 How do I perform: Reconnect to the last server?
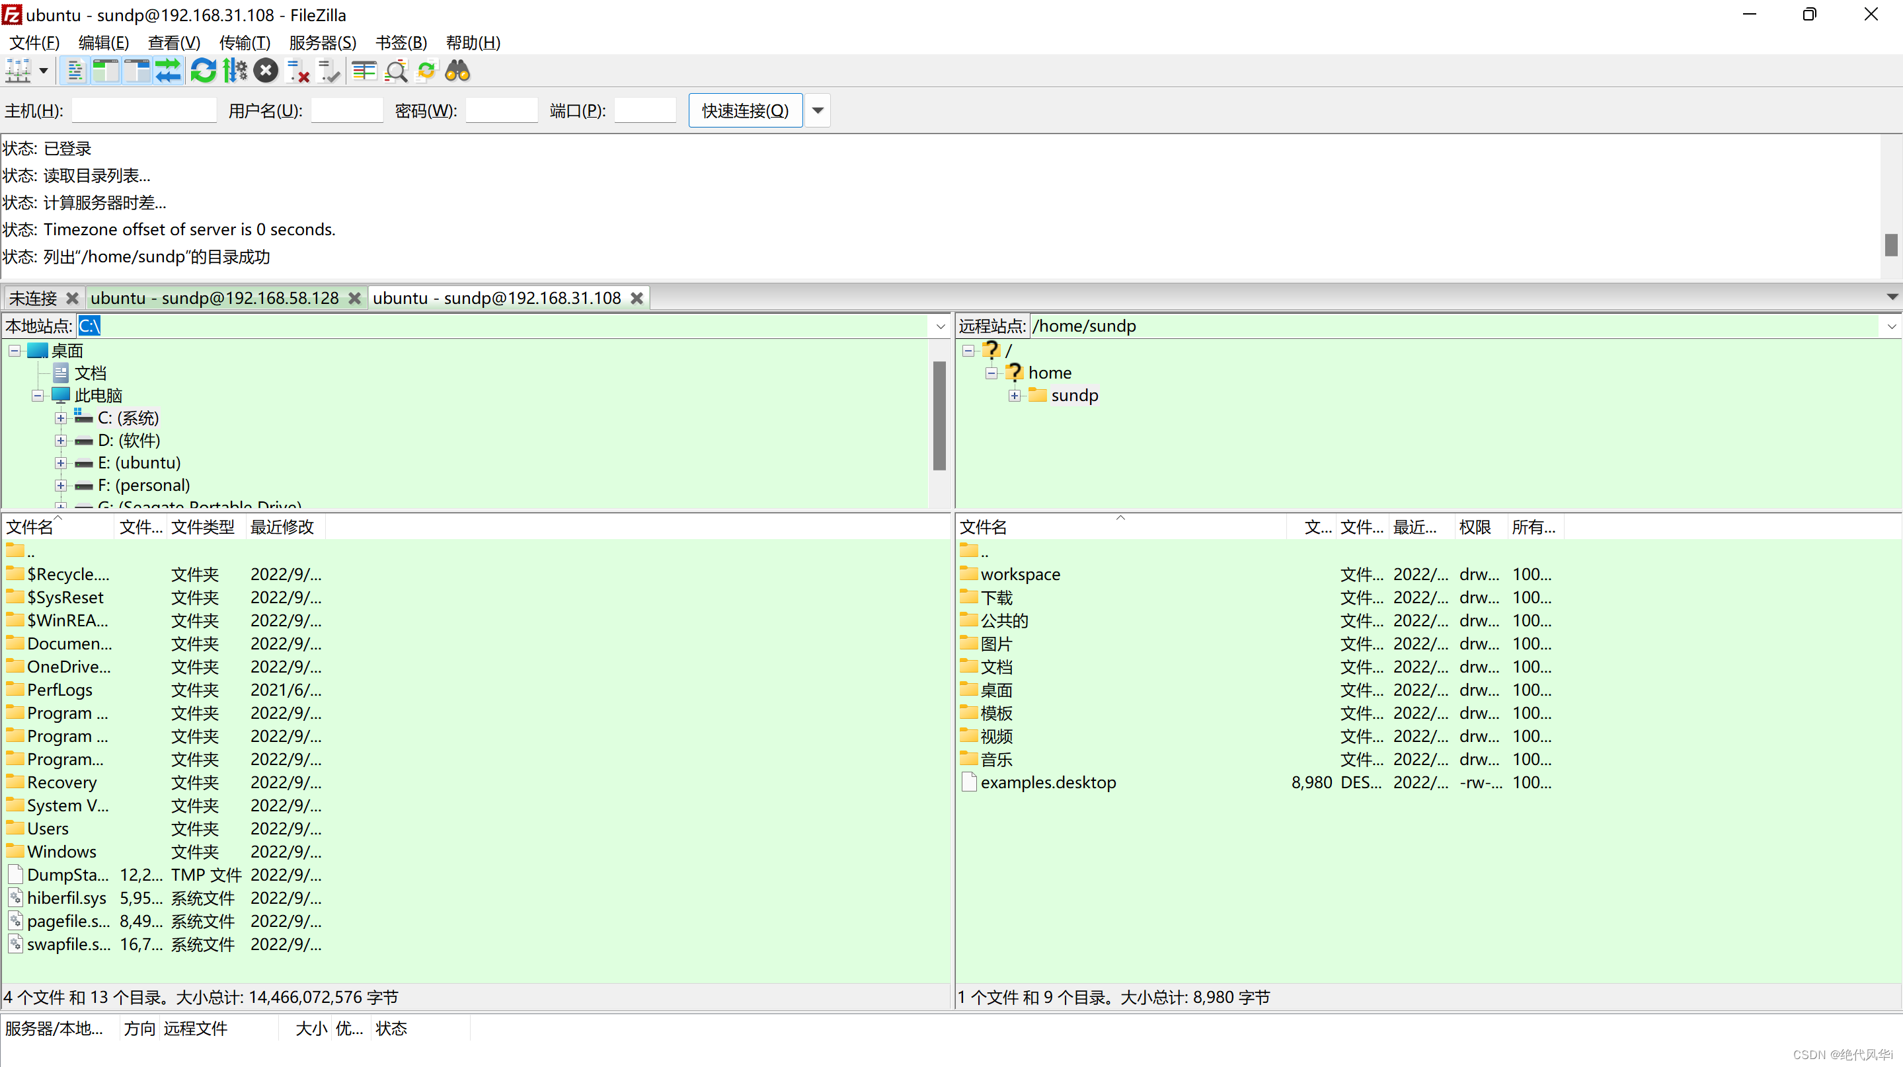(329, 71)
